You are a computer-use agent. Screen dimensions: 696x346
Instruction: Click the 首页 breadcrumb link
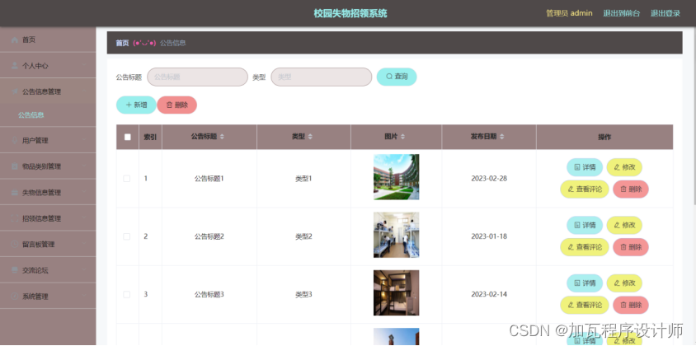(122, 43)
